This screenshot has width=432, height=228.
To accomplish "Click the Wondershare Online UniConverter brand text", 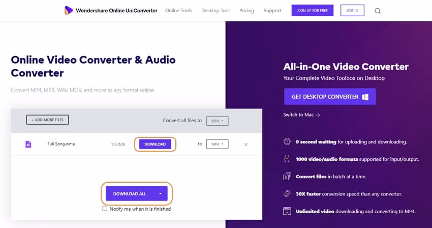I will 116,11.
